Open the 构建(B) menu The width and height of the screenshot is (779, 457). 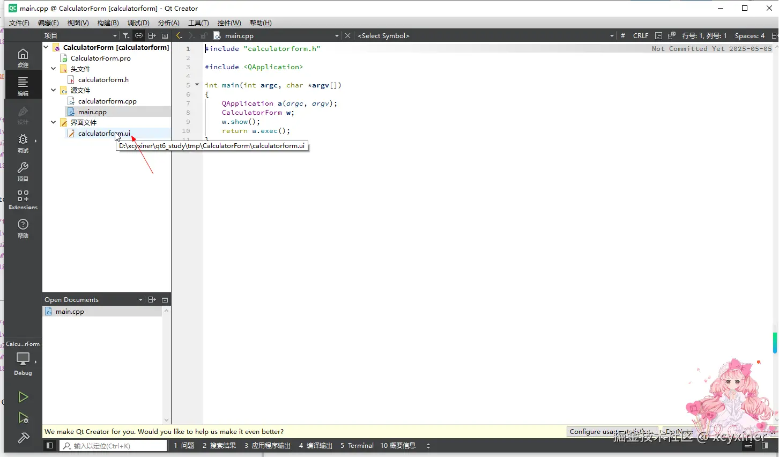pyautogui.click(x=108, y=23)
